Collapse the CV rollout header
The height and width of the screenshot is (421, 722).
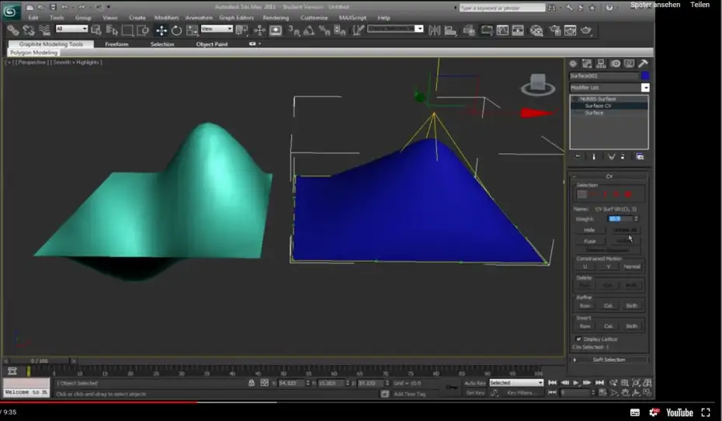609,176
